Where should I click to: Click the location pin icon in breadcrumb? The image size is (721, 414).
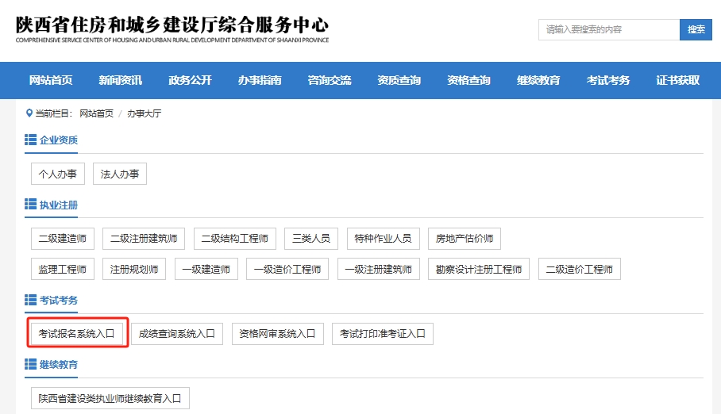(x=29, y=113)
